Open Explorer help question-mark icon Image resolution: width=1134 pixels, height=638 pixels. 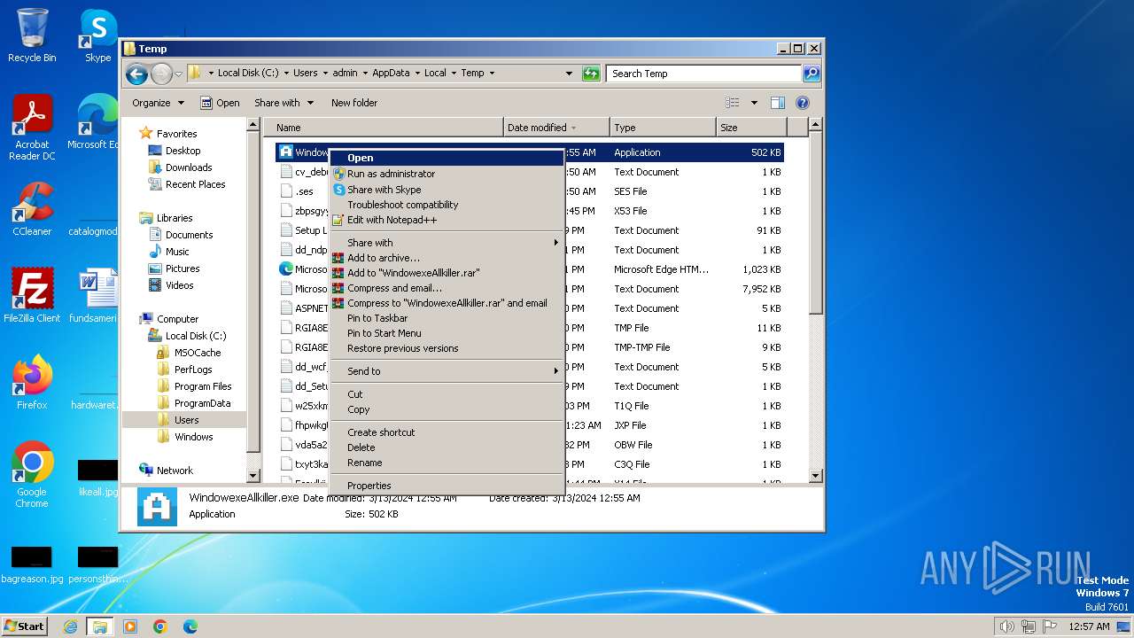pos(803,103)
